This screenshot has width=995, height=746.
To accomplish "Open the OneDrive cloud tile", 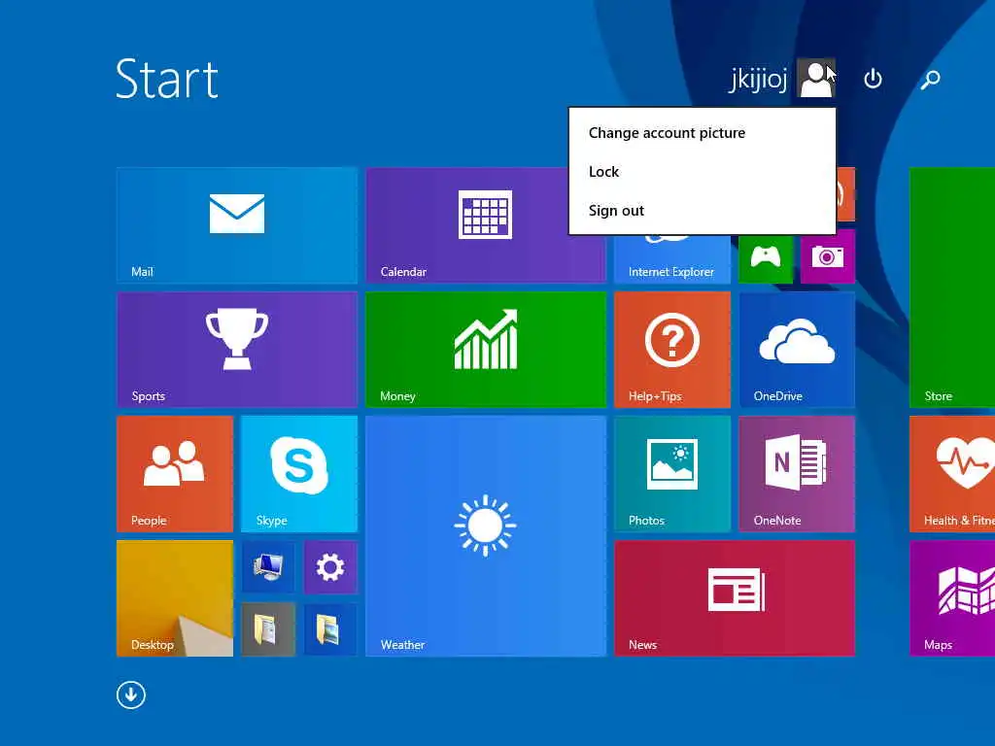I will (797, 350).
